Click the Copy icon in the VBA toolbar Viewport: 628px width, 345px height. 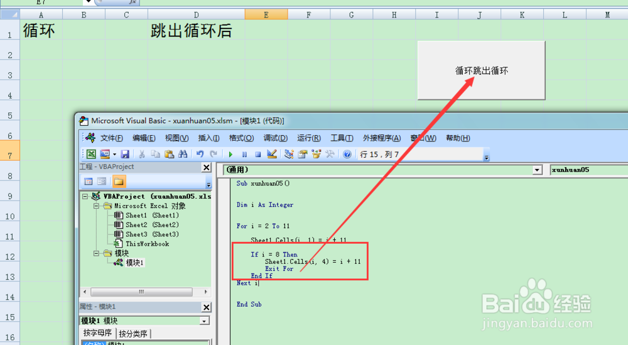pyautogui.click(x=155, y=154)
